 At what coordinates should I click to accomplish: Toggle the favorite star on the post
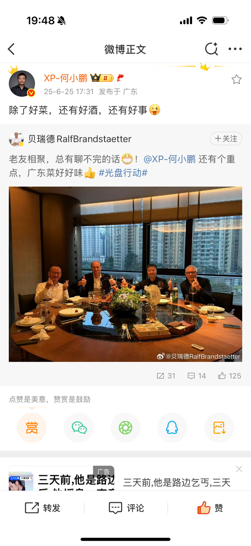[236, 79]
